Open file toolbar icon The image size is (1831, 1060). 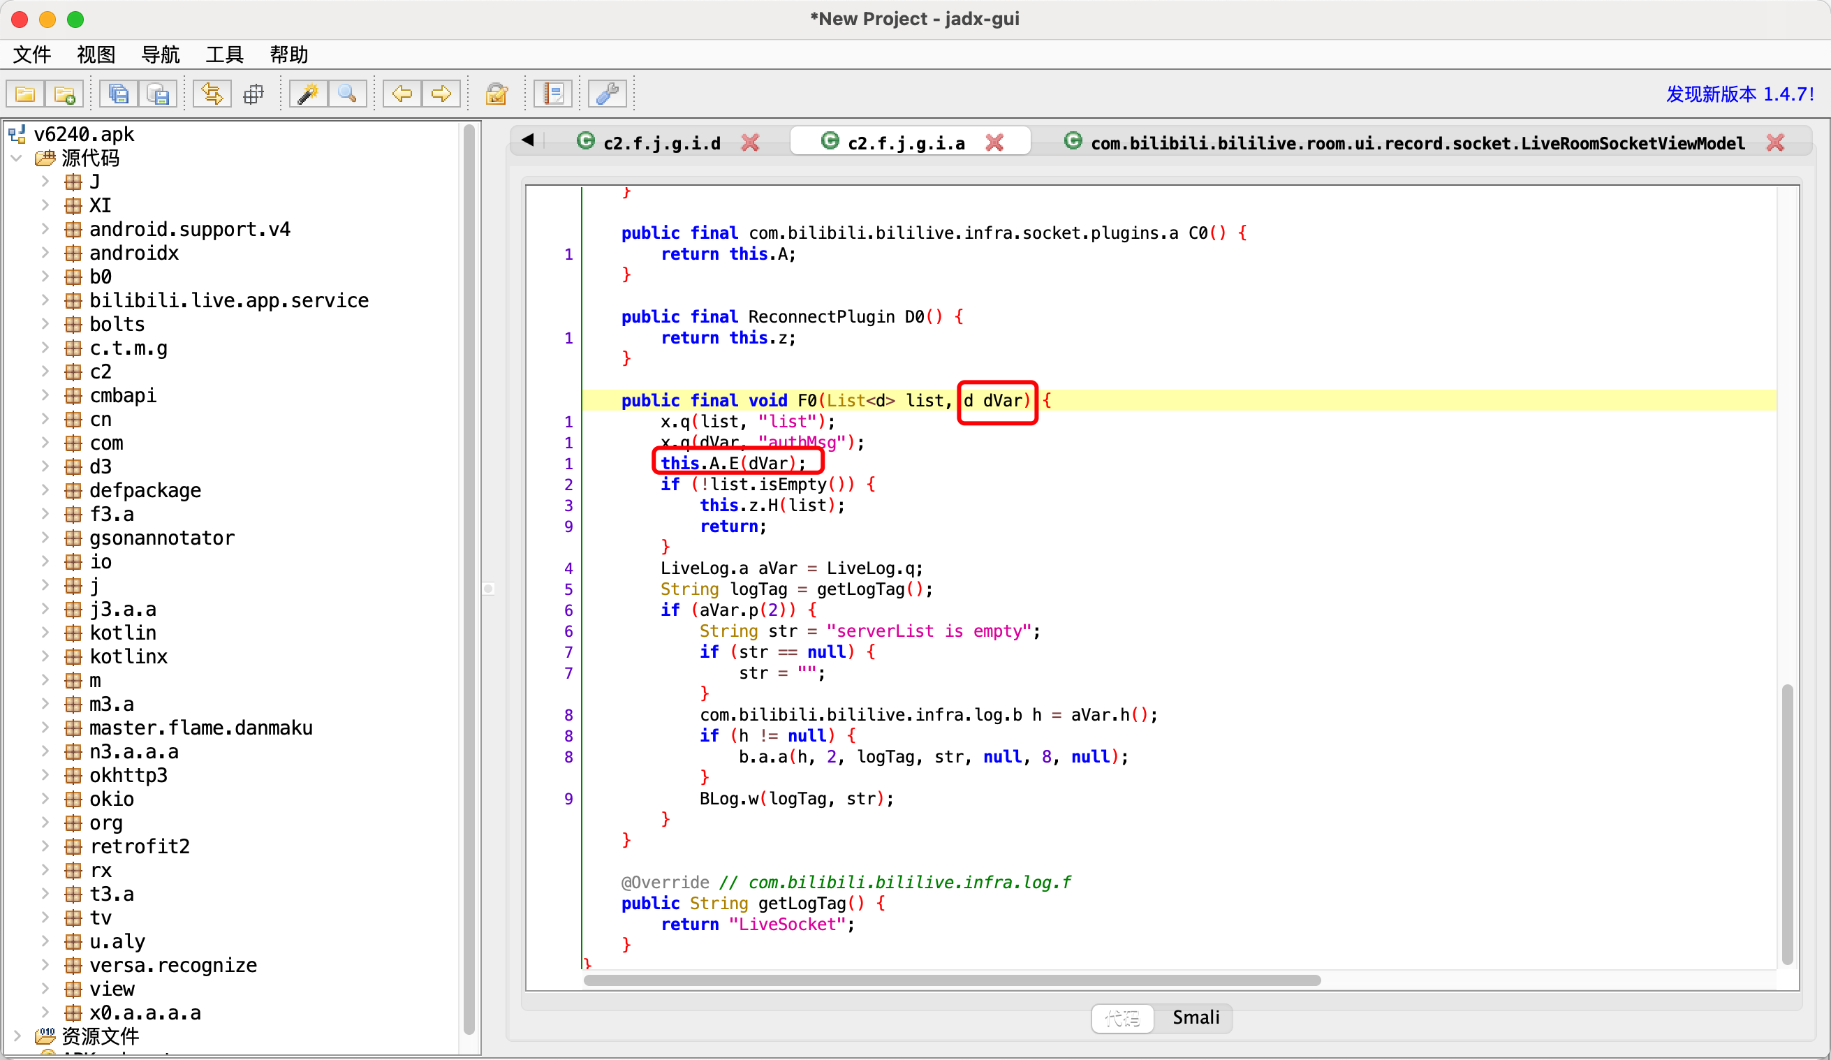coord(25,94)
